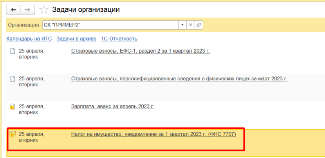Open the персонифицированные сведения за март 2023 task

click(x=179, y=78)
